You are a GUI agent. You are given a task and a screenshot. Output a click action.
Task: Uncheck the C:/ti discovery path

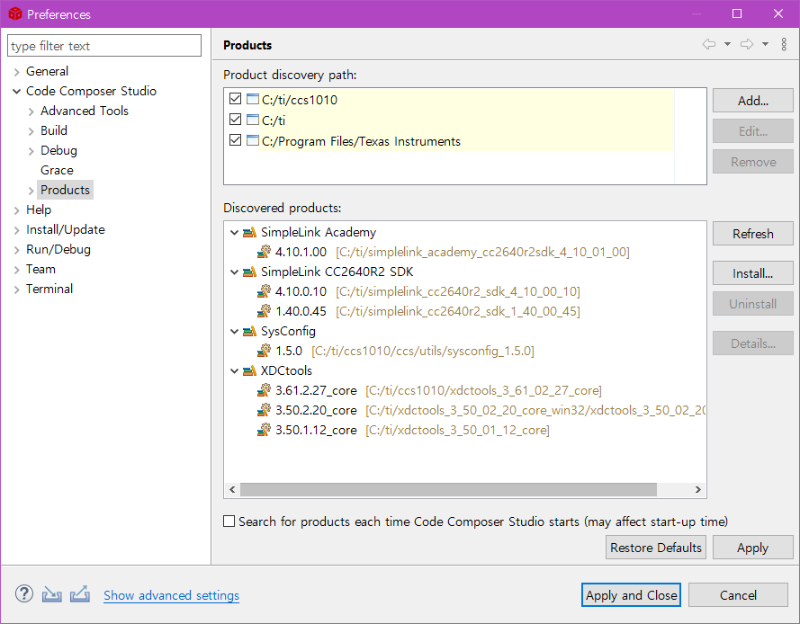tap(235, 120)
